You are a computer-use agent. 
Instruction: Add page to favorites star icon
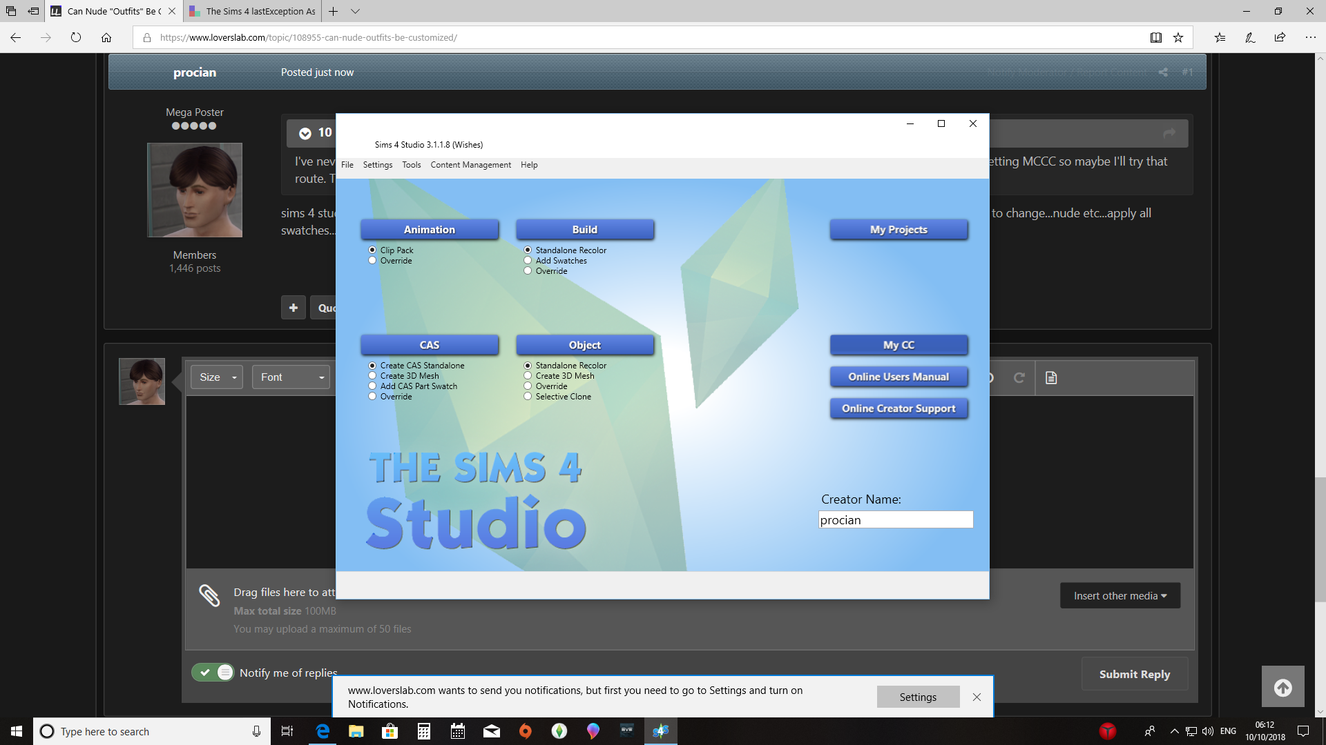pos(1178,38)
